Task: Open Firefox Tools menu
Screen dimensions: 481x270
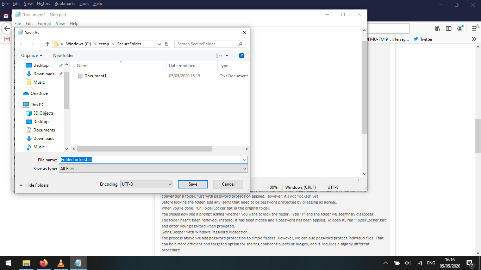Action: click(84, 4)
